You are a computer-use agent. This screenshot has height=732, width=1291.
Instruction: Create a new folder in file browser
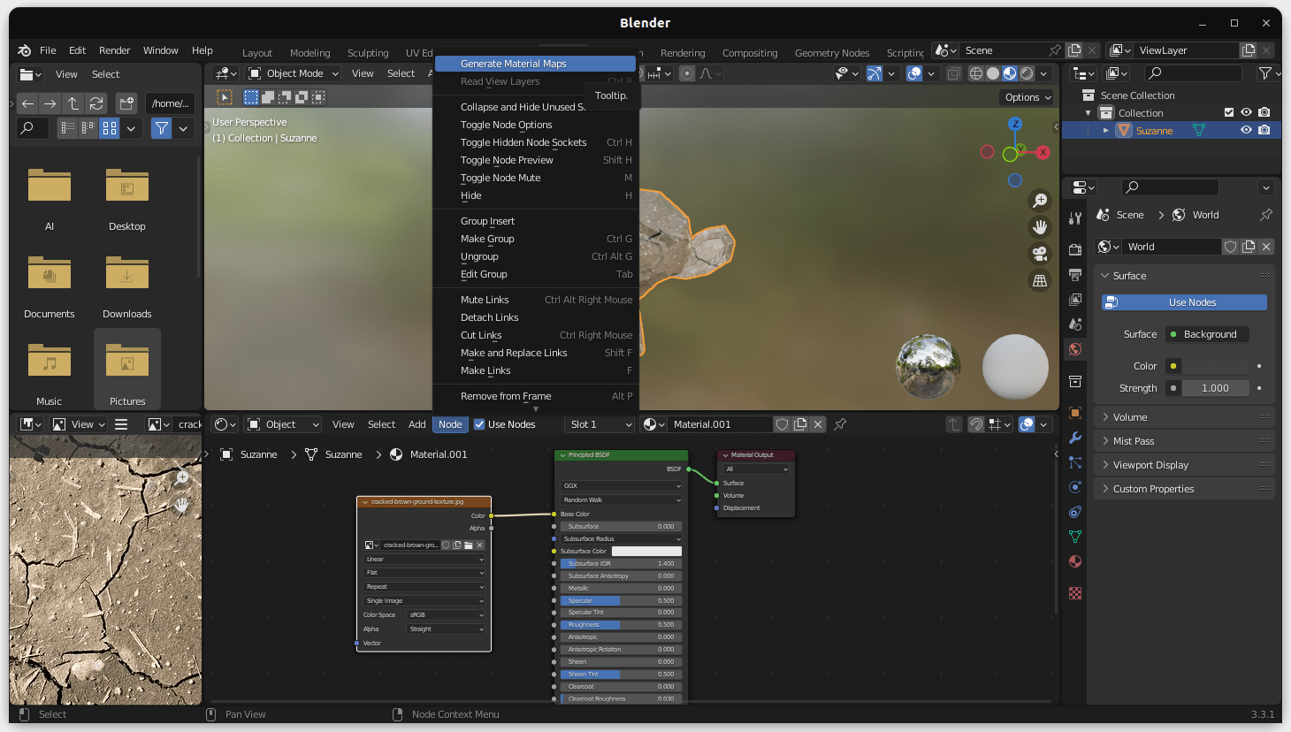[x=126, y=103]
